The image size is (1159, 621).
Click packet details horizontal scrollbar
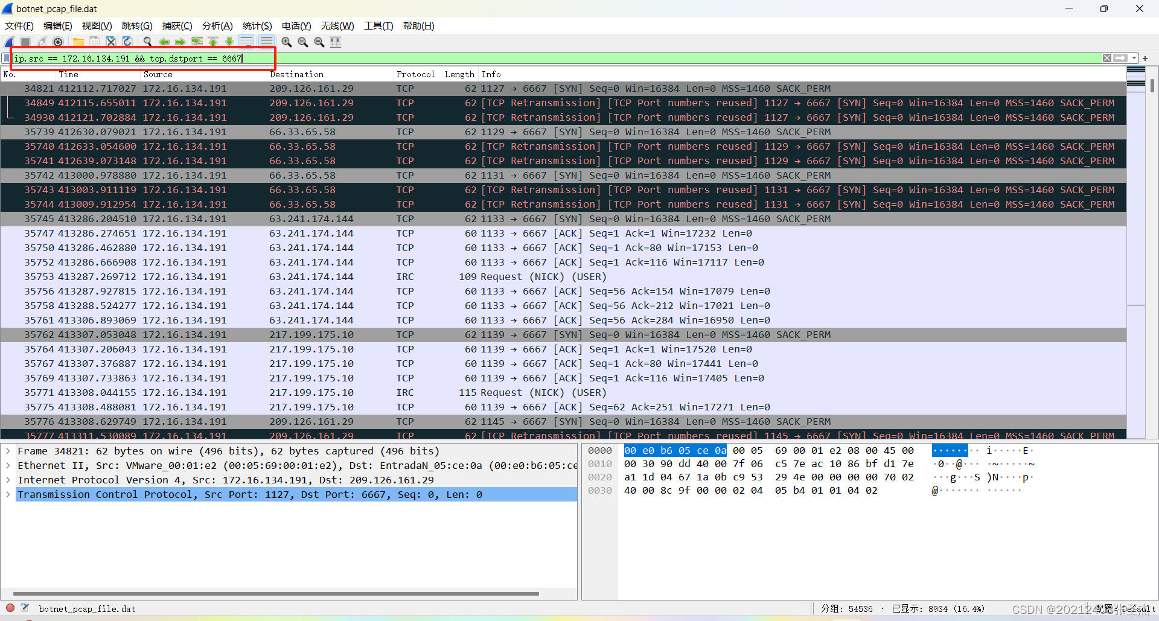(x=276, y=594)
